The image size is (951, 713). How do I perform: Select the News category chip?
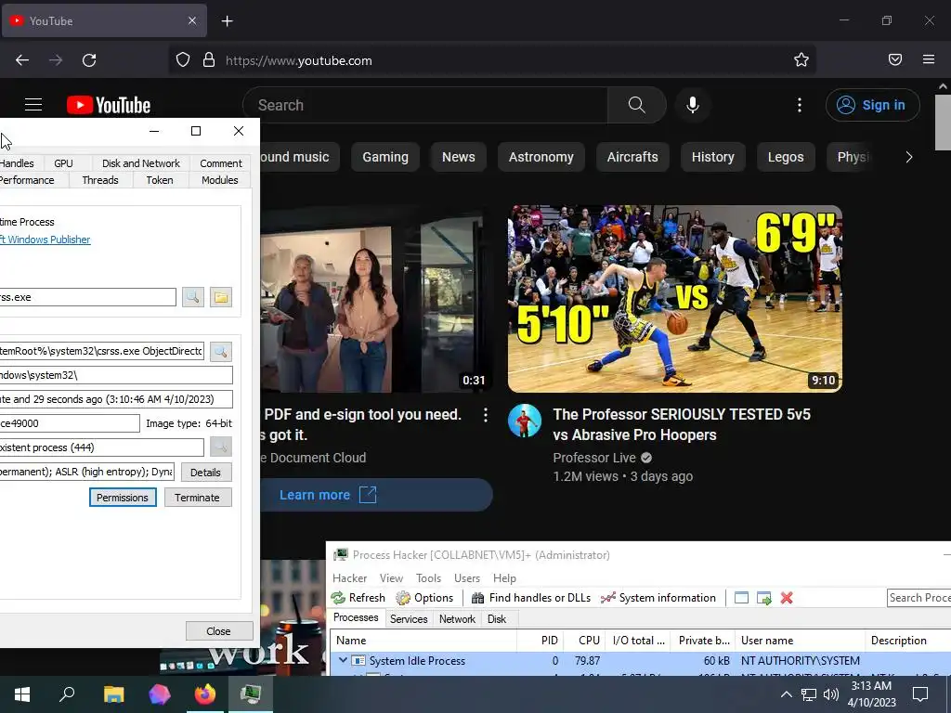pos(459,157)
